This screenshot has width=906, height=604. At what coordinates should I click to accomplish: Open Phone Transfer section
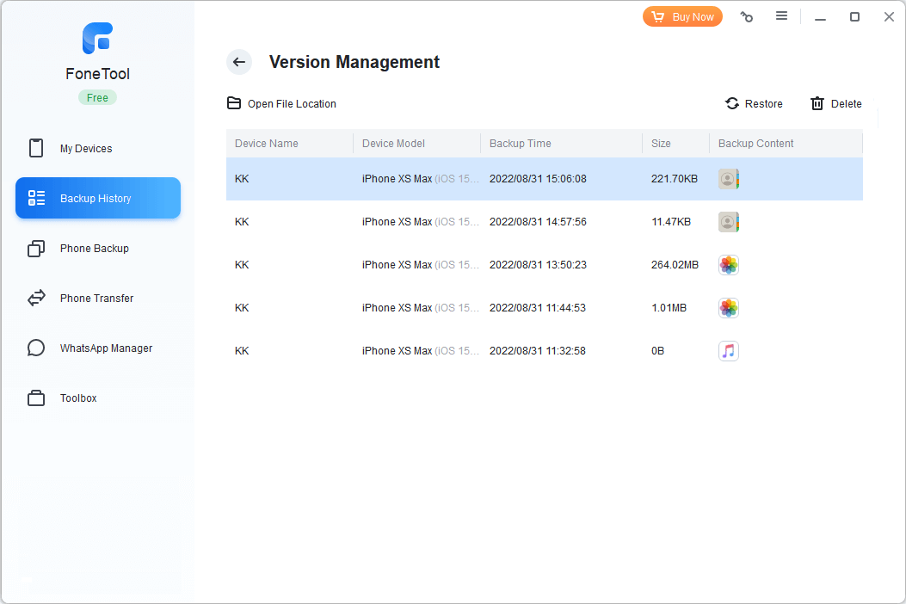tap(96, 299)
